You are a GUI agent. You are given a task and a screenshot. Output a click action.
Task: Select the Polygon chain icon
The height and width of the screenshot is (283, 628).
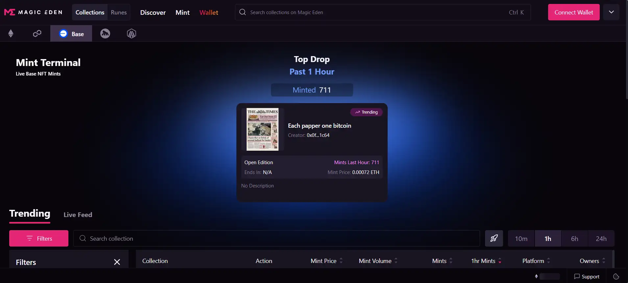37,33
